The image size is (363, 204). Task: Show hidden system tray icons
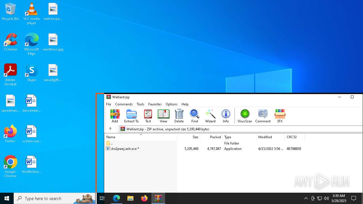pos(306,198)
